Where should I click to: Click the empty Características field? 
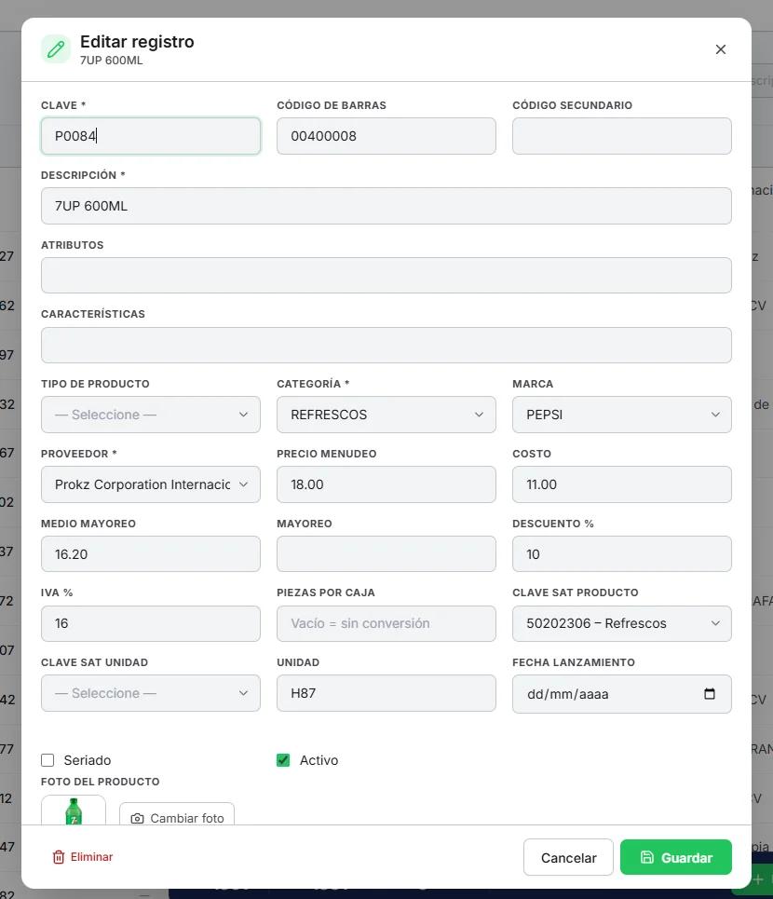pos(386,345)
